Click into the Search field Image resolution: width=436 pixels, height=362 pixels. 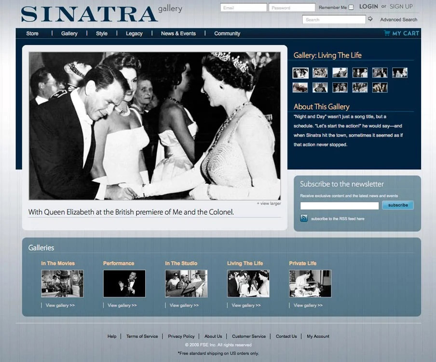coord(334,19)
